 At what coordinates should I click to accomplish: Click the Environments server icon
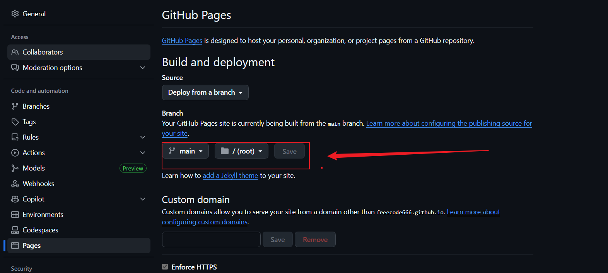(15, 215)
